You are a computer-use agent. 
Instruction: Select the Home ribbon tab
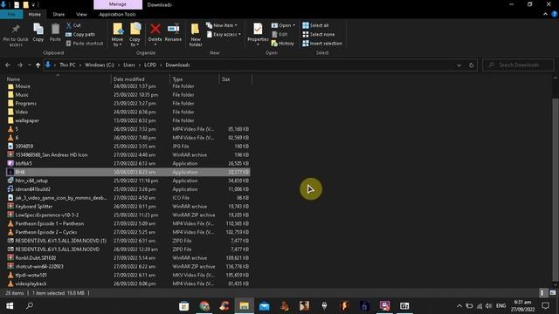click(35, 14)
